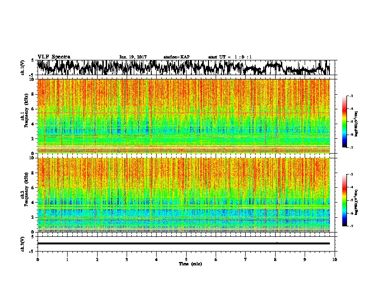Viewport: 377px width, 291px height.
Task: Click the ch.1 voltage waveform trace
Action: click(x=183, y=68)
